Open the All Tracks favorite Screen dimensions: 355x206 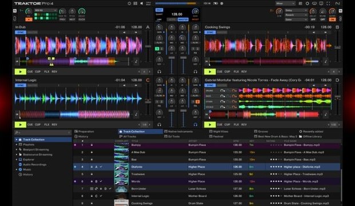point(128,136)
